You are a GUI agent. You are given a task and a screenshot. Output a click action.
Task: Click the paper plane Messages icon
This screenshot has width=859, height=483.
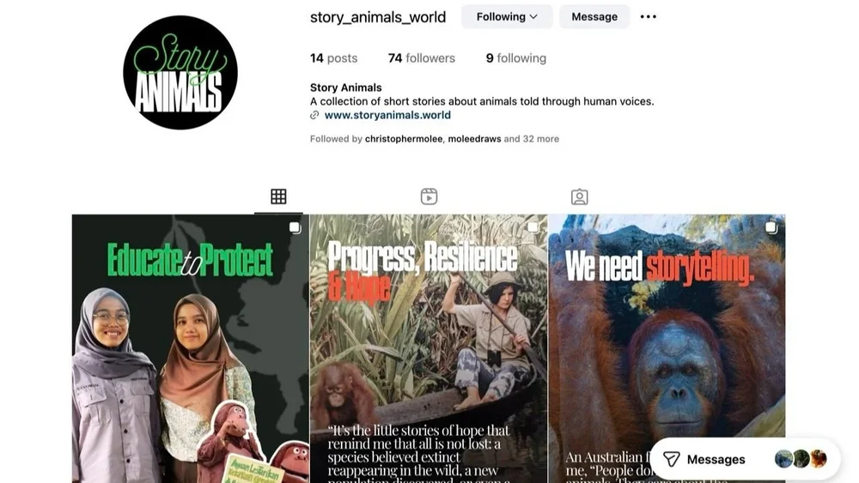click(671, 459)
